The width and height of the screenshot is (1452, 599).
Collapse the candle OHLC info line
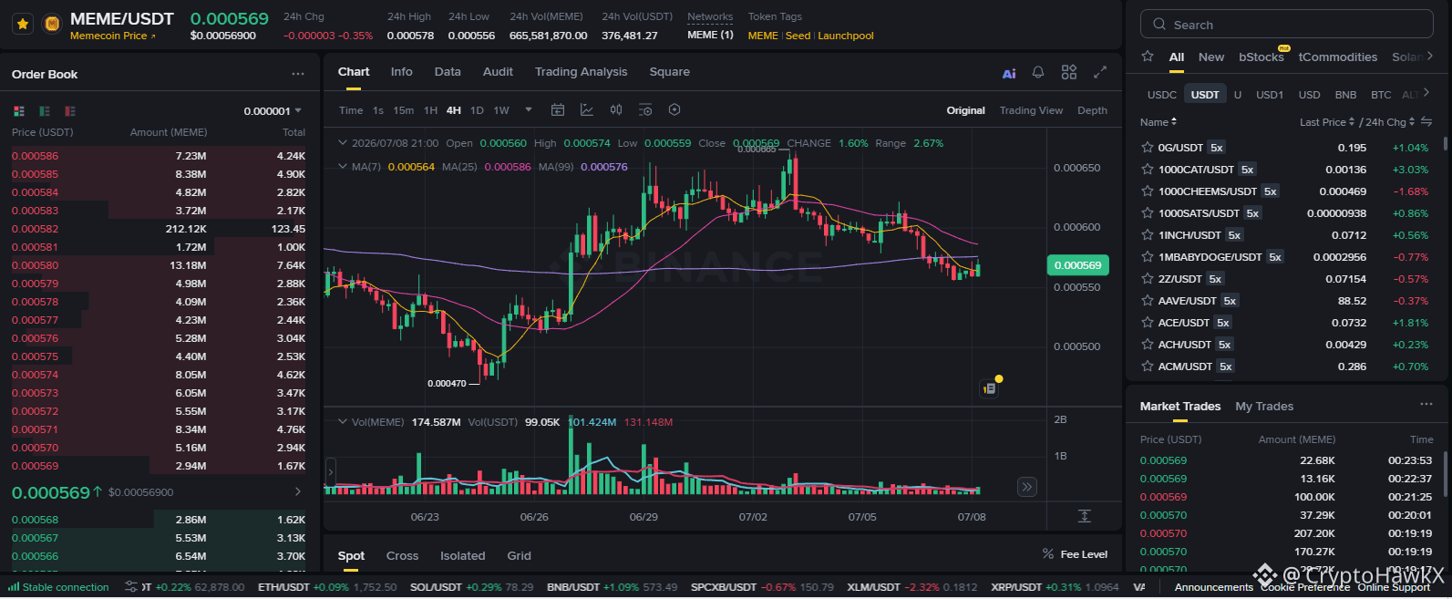[343, 143]
